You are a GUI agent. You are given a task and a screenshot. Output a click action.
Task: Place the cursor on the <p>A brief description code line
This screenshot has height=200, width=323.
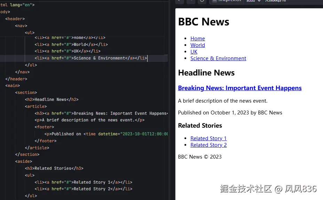click(89, 120)
